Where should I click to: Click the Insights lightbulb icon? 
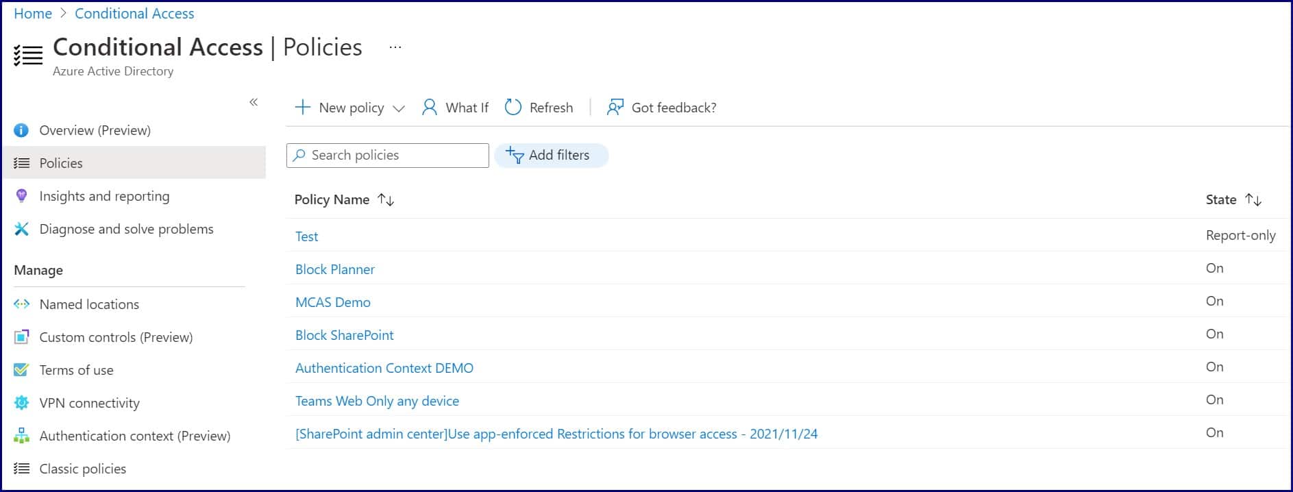(x=22, y=196)
